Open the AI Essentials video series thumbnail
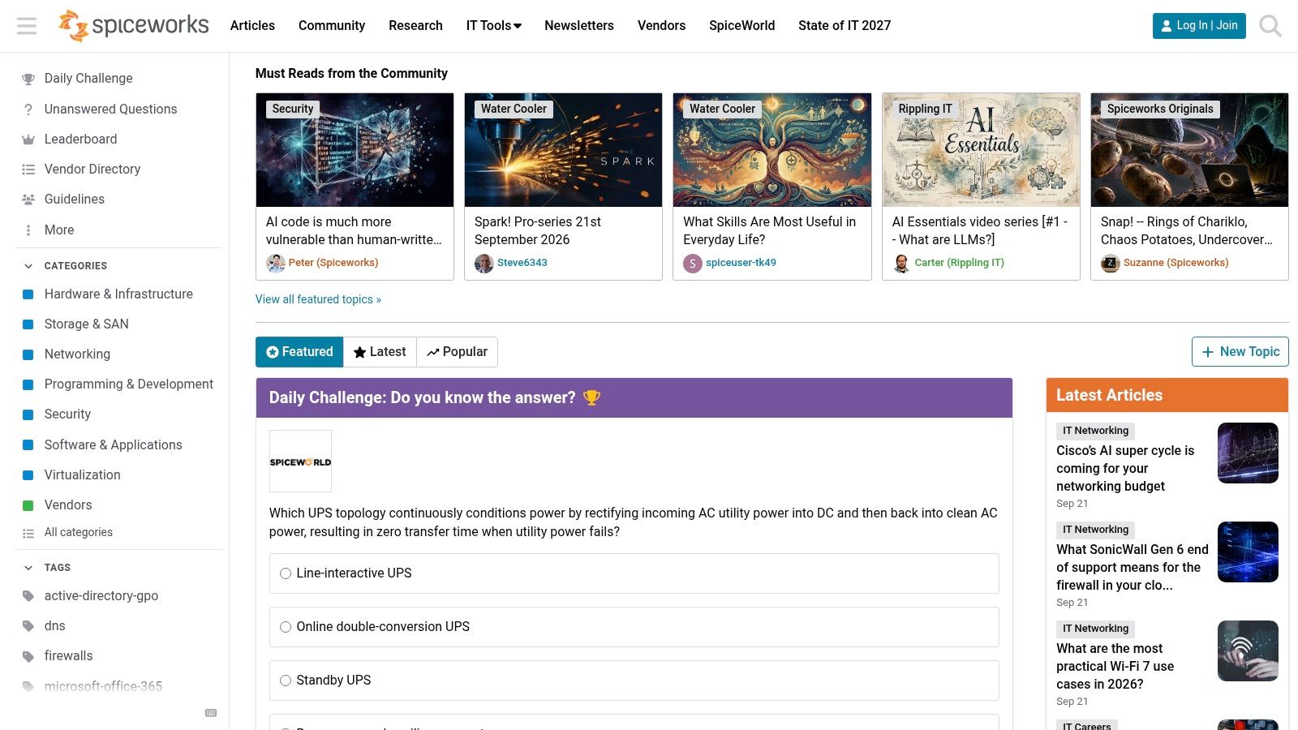 (x=981, y=150)
